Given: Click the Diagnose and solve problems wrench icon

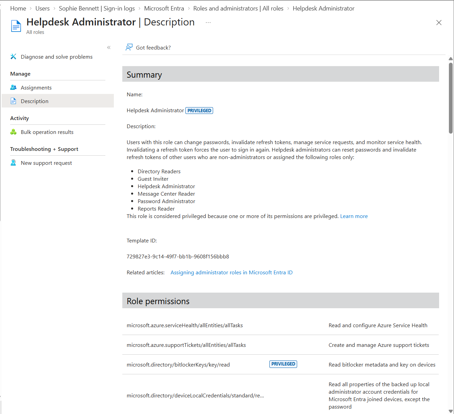Looking at the screenshot, I should click(x=13, y=57).
